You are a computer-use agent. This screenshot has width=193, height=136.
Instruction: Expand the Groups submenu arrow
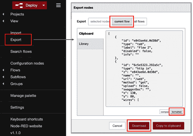[3, 84]
